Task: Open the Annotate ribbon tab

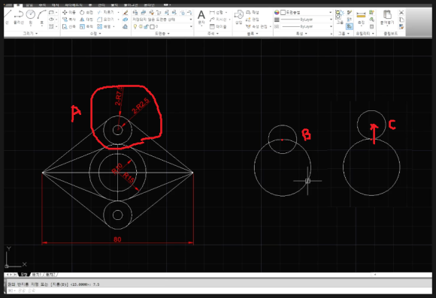Action: coord(42,5)
